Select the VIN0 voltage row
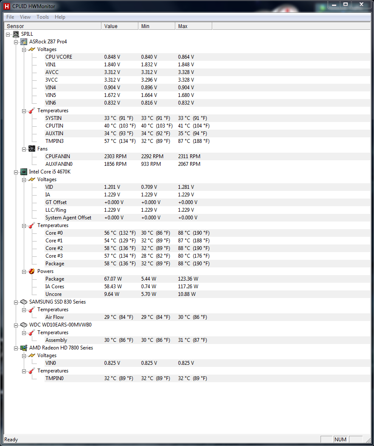This screenshot has height=446, width=374. click(x=207, y=363)
